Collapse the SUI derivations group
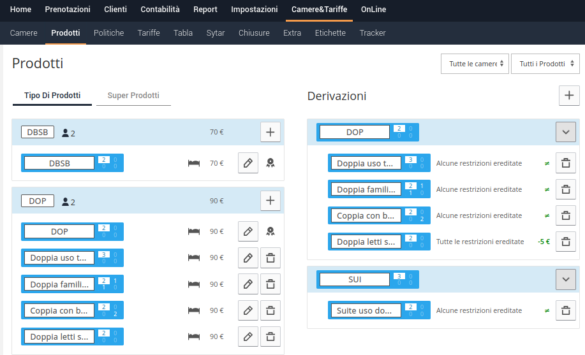Viewport: 585px width, 355px height. (x=566, y=279)
